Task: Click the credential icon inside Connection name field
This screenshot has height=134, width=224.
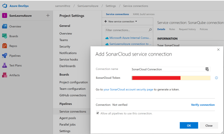Action: point(207,69)
